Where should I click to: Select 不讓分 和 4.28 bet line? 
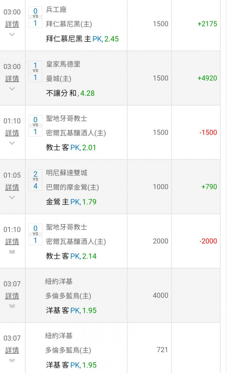pyautogui.click(x=70, y=93)
